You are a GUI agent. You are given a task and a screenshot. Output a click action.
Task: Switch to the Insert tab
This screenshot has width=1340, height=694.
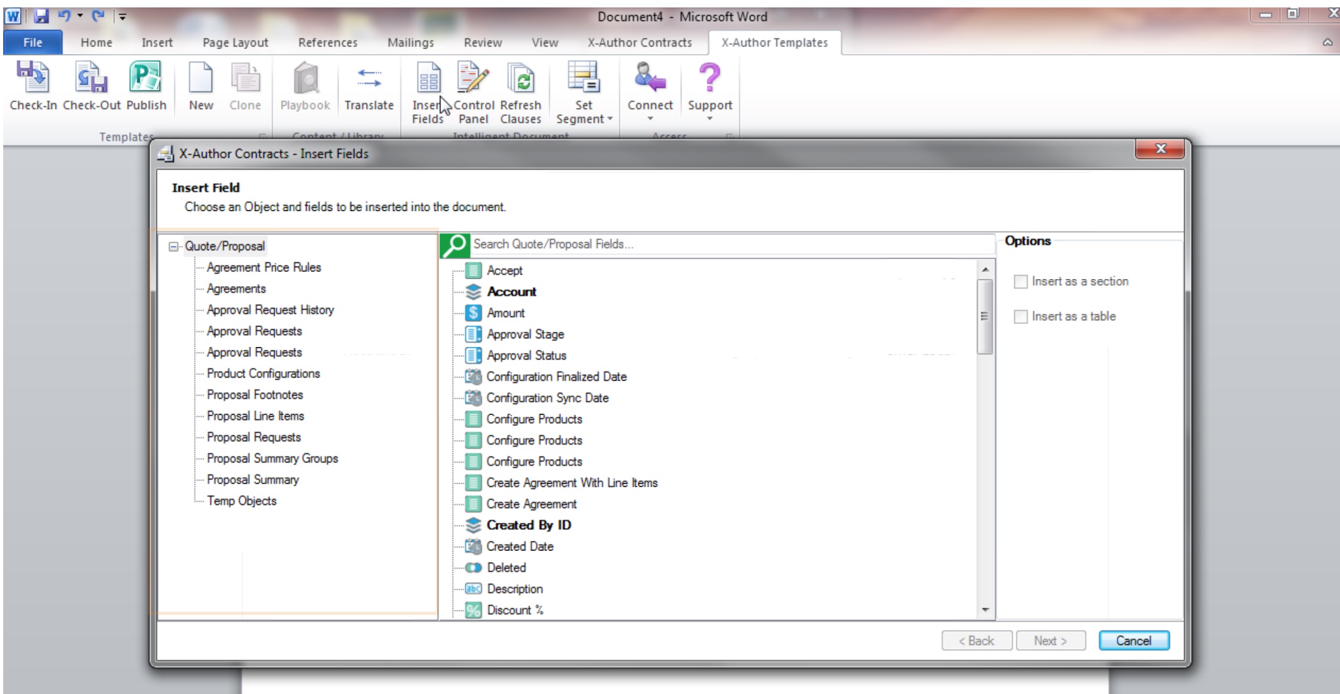[x=157, y=42]
